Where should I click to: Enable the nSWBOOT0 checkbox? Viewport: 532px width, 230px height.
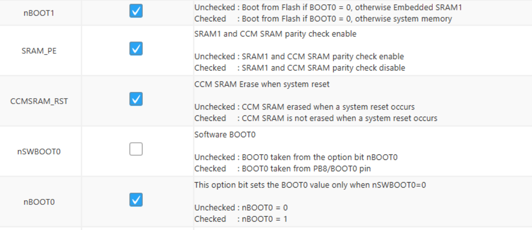[136, 149]
